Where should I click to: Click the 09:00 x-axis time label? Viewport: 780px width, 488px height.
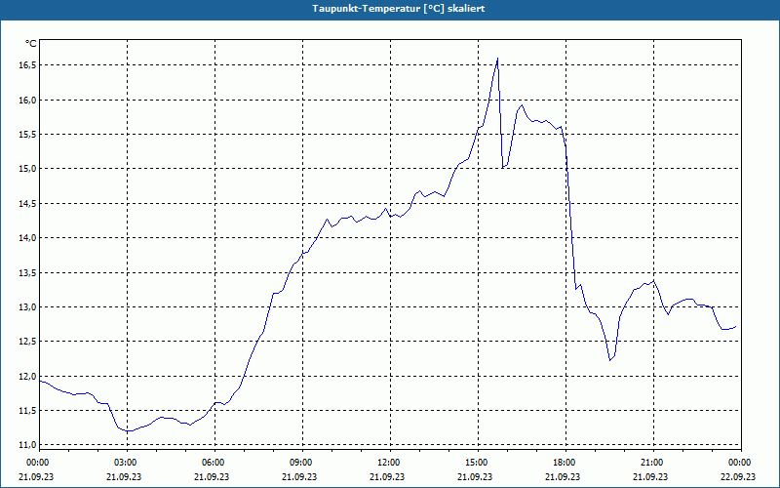[300, 463]
